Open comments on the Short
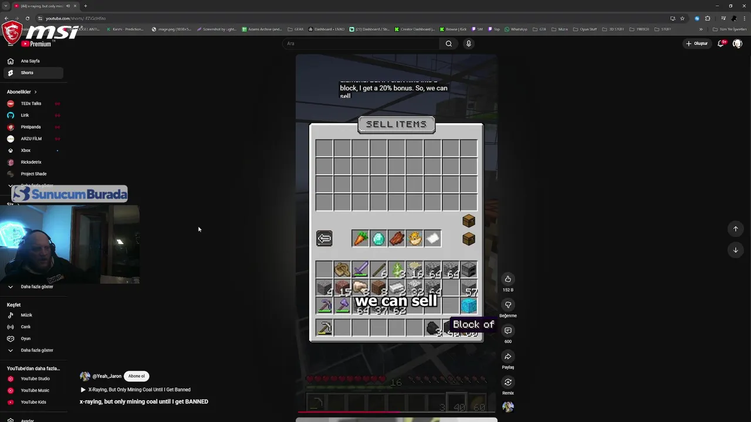 pos(508,331)
